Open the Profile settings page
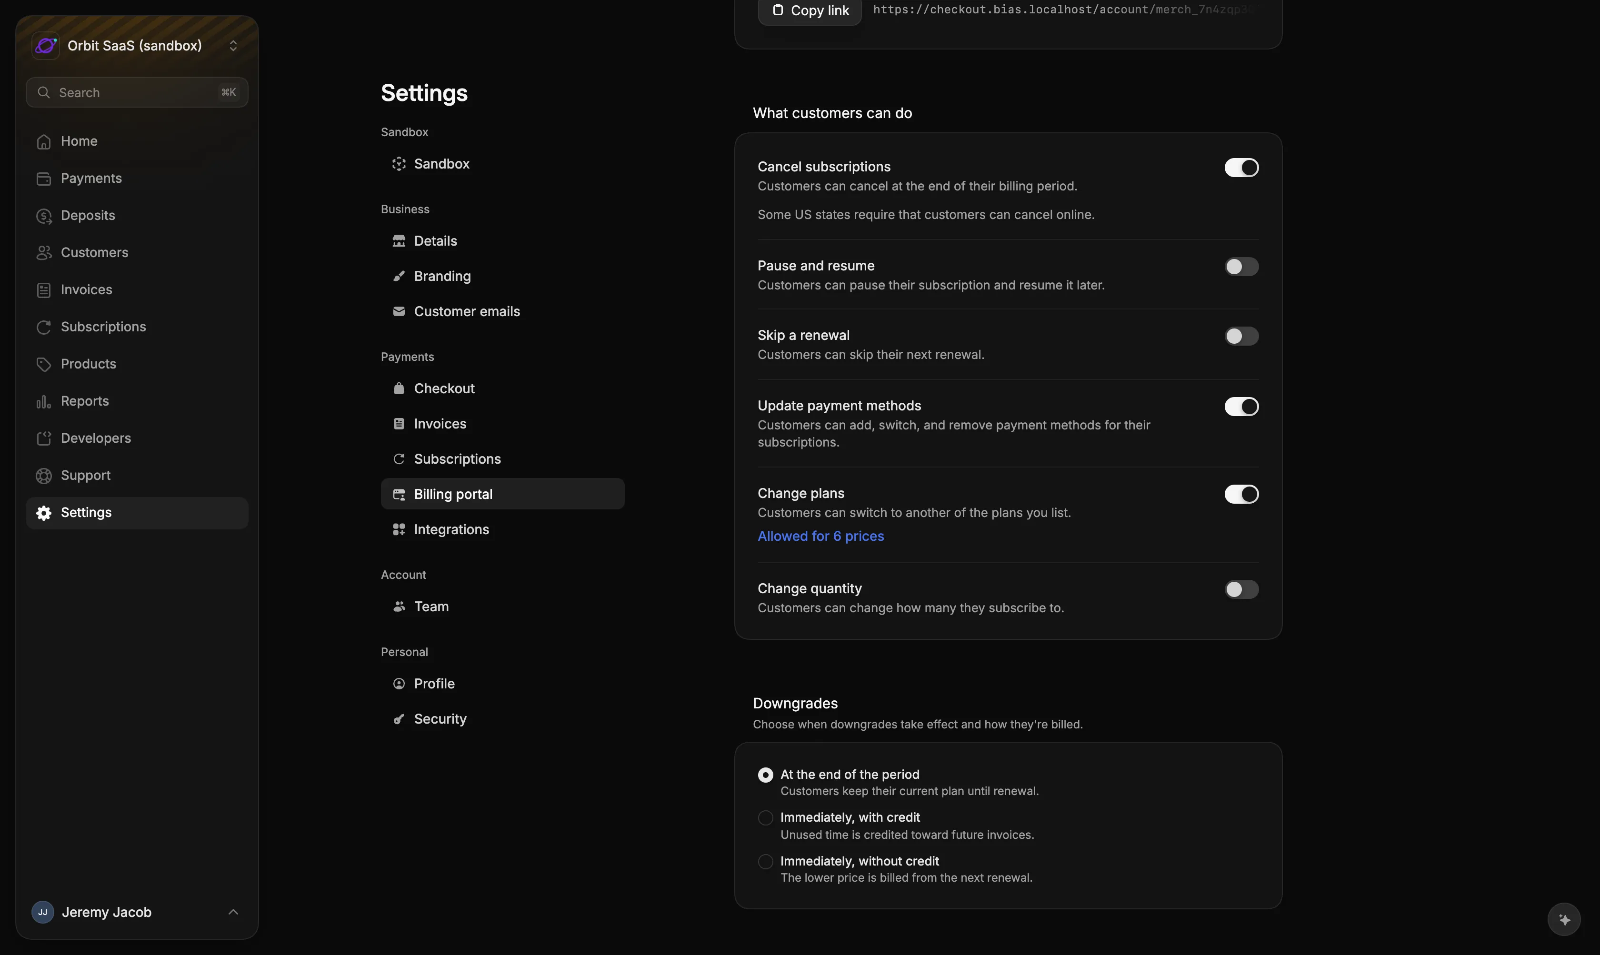1600x955 pixels. click(503, 684)
